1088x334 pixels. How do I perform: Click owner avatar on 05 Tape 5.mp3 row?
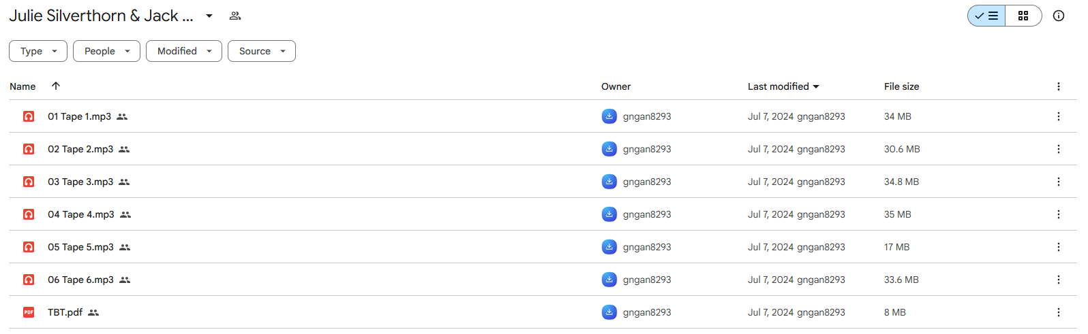tap(609, 247)
